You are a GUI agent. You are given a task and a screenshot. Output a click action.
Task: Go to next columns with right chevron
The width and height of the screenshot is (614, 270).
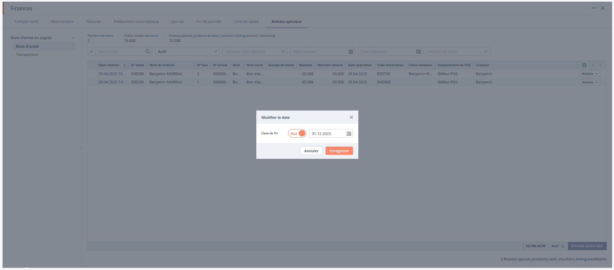(600, 65)
